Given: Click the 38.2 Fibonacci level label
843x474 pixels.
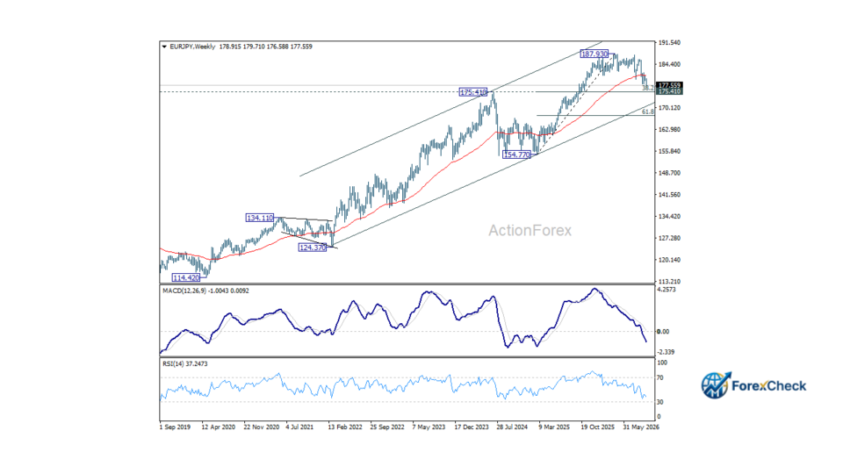Looking at the screenshot, I should pos(648,88).
